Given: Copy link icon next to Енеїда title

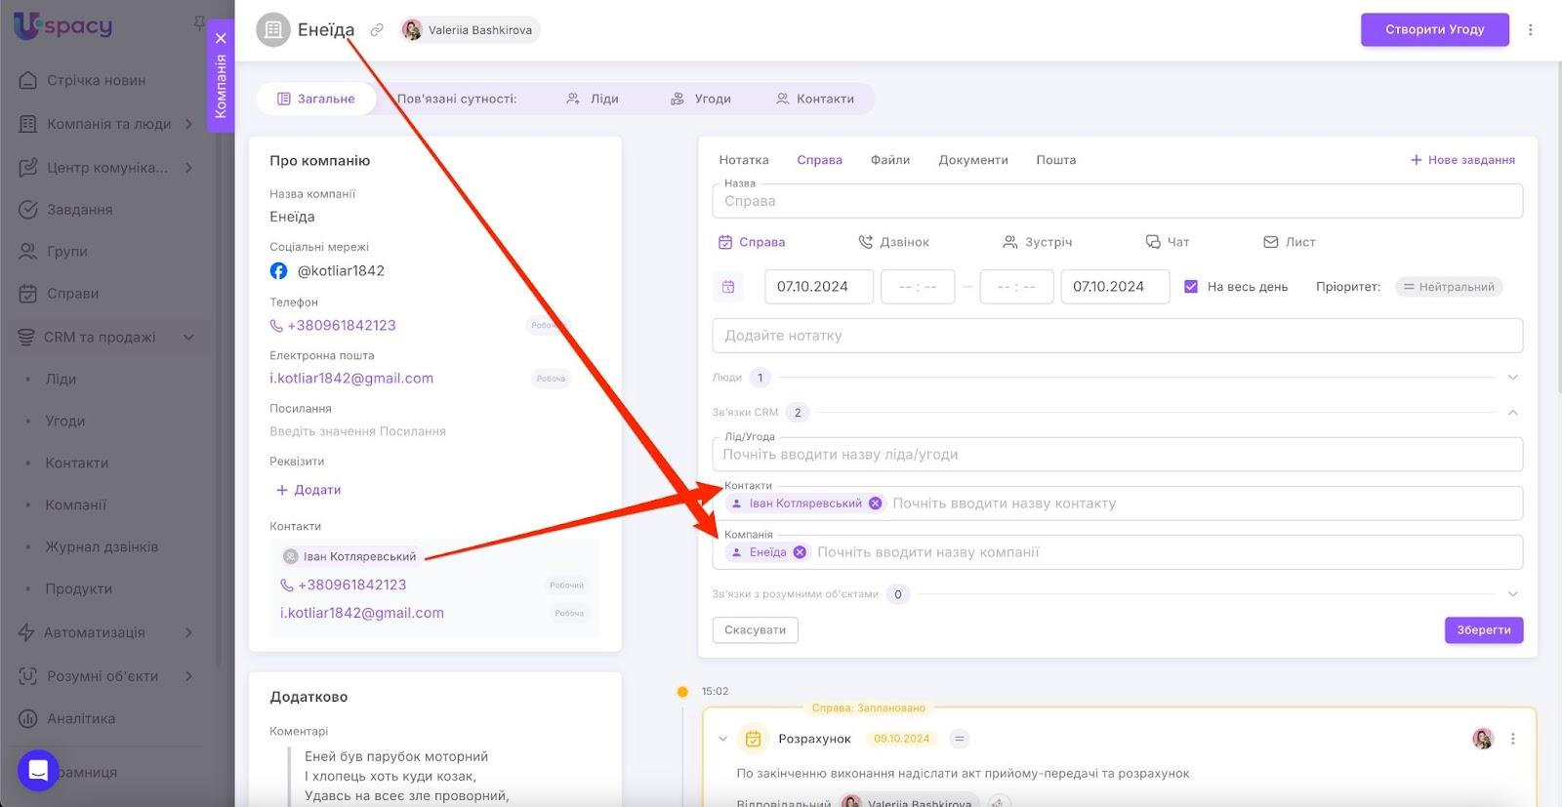Looking at the screenshot, I should 377,30.
